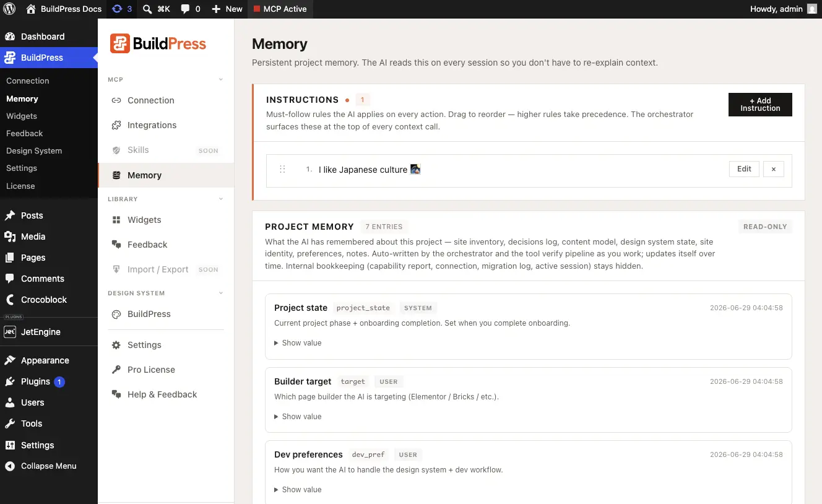Open the updates icon showing 3
Image resolution: width=822 pixels, height=504 pixels.
(x=117, y=9)
